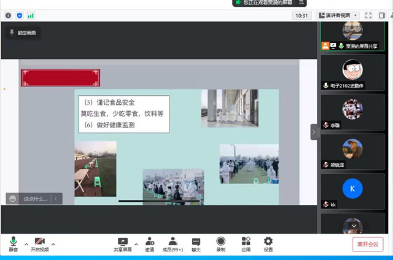Image resolution: width=393 pixels, height=260 pixels.
Task: Open the 应用 apps menu
Action: pyautogui.click(x=246, y=245)
